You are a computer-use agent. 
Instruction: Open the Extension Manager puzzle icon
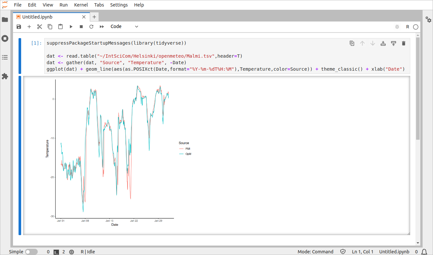[x=5, y=76]
